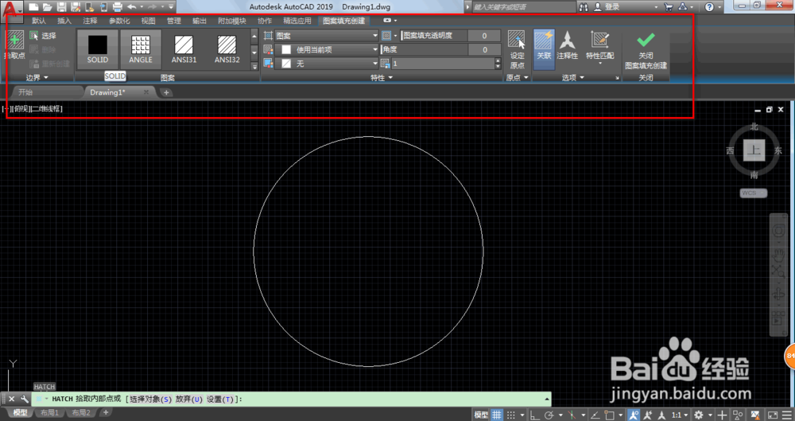The image size is (795, 421).
Task: Open the AutoCAD application menu logo
Action: point(11,10)
